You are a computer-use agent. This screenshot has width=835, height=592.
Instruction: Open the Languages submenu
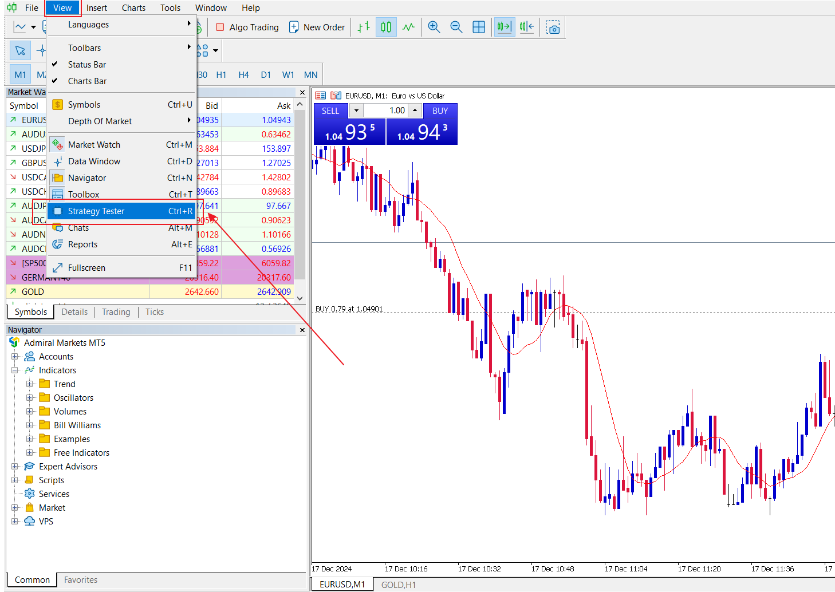pos(122,25)
